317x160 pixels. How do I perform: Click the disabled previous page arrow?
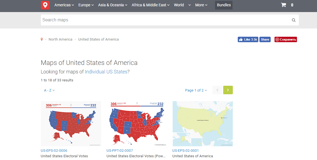pos(217,90)
